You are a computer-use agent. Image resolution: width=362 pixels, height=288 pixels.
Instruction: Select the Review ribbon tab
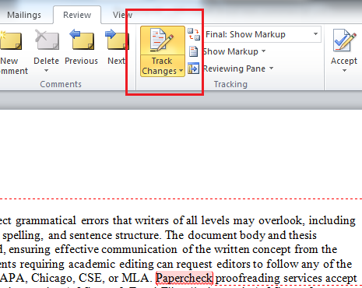(x=77, y=15)
